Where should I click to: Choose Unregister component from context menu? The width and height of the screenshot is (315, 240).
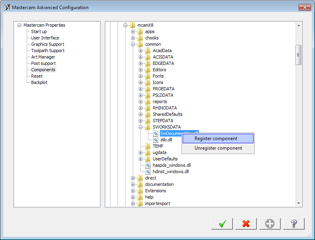[218, 148]
